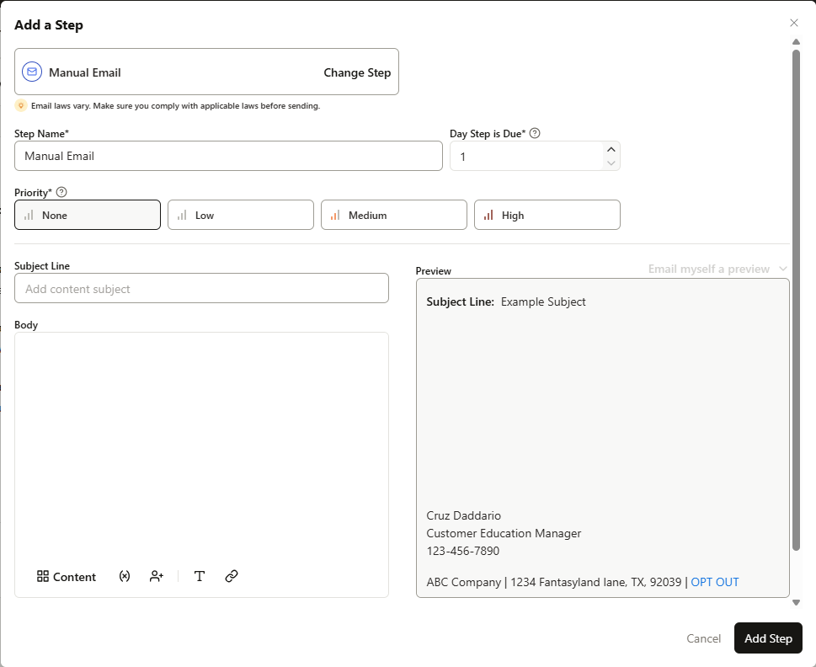Set priority to Medium
The width and height of the screenshot is (816, 667).
(x=393, y=215)
